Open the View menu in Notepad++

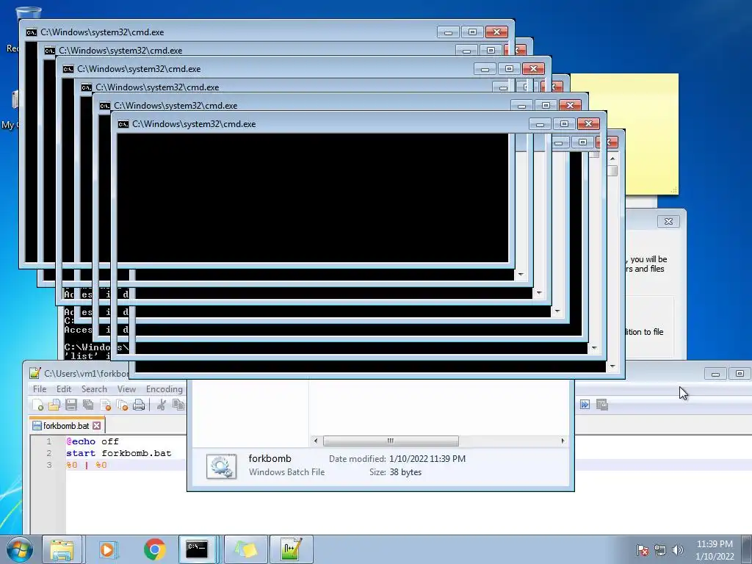(x=126, y=389)
